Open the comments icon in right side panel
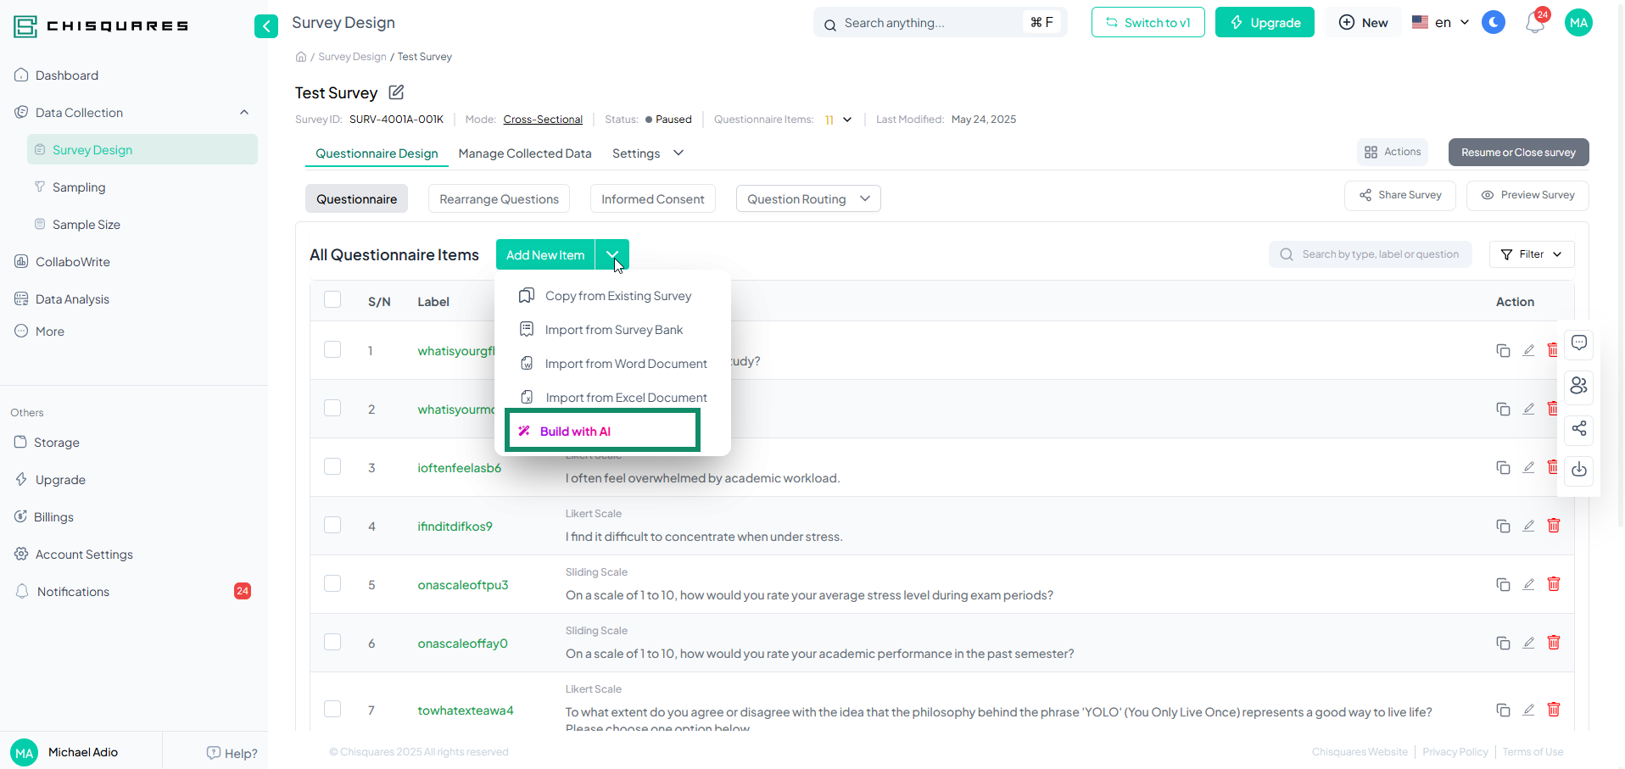Viewport: 1625px width, 769px height. click(1578, 343)
